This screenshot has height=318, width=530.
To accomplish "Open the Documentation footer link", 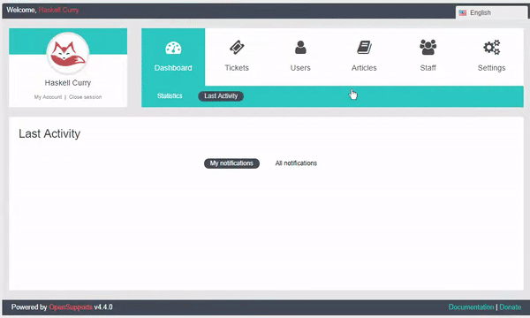I will coord(471,307).
